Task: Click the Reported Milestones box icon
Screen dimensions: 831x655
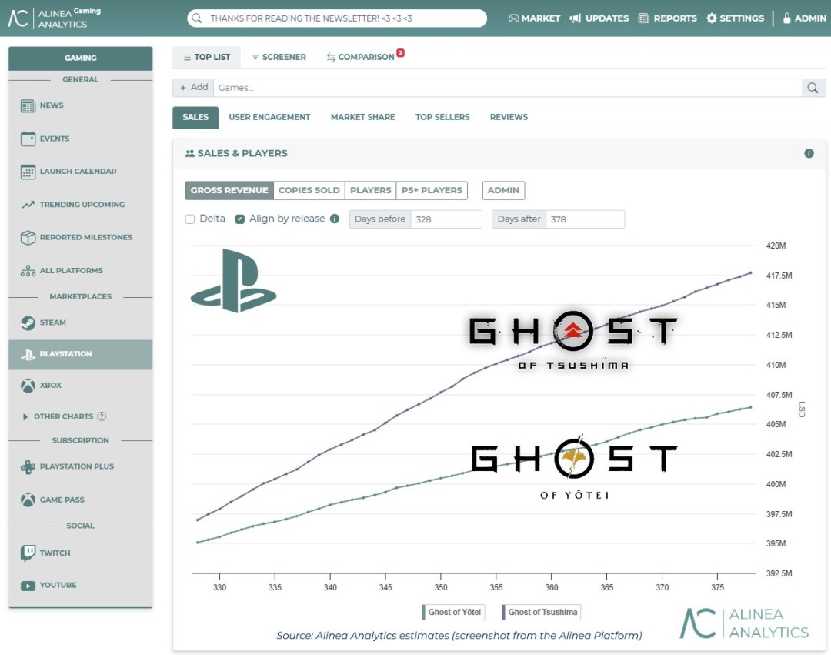Action: (28, 237)
